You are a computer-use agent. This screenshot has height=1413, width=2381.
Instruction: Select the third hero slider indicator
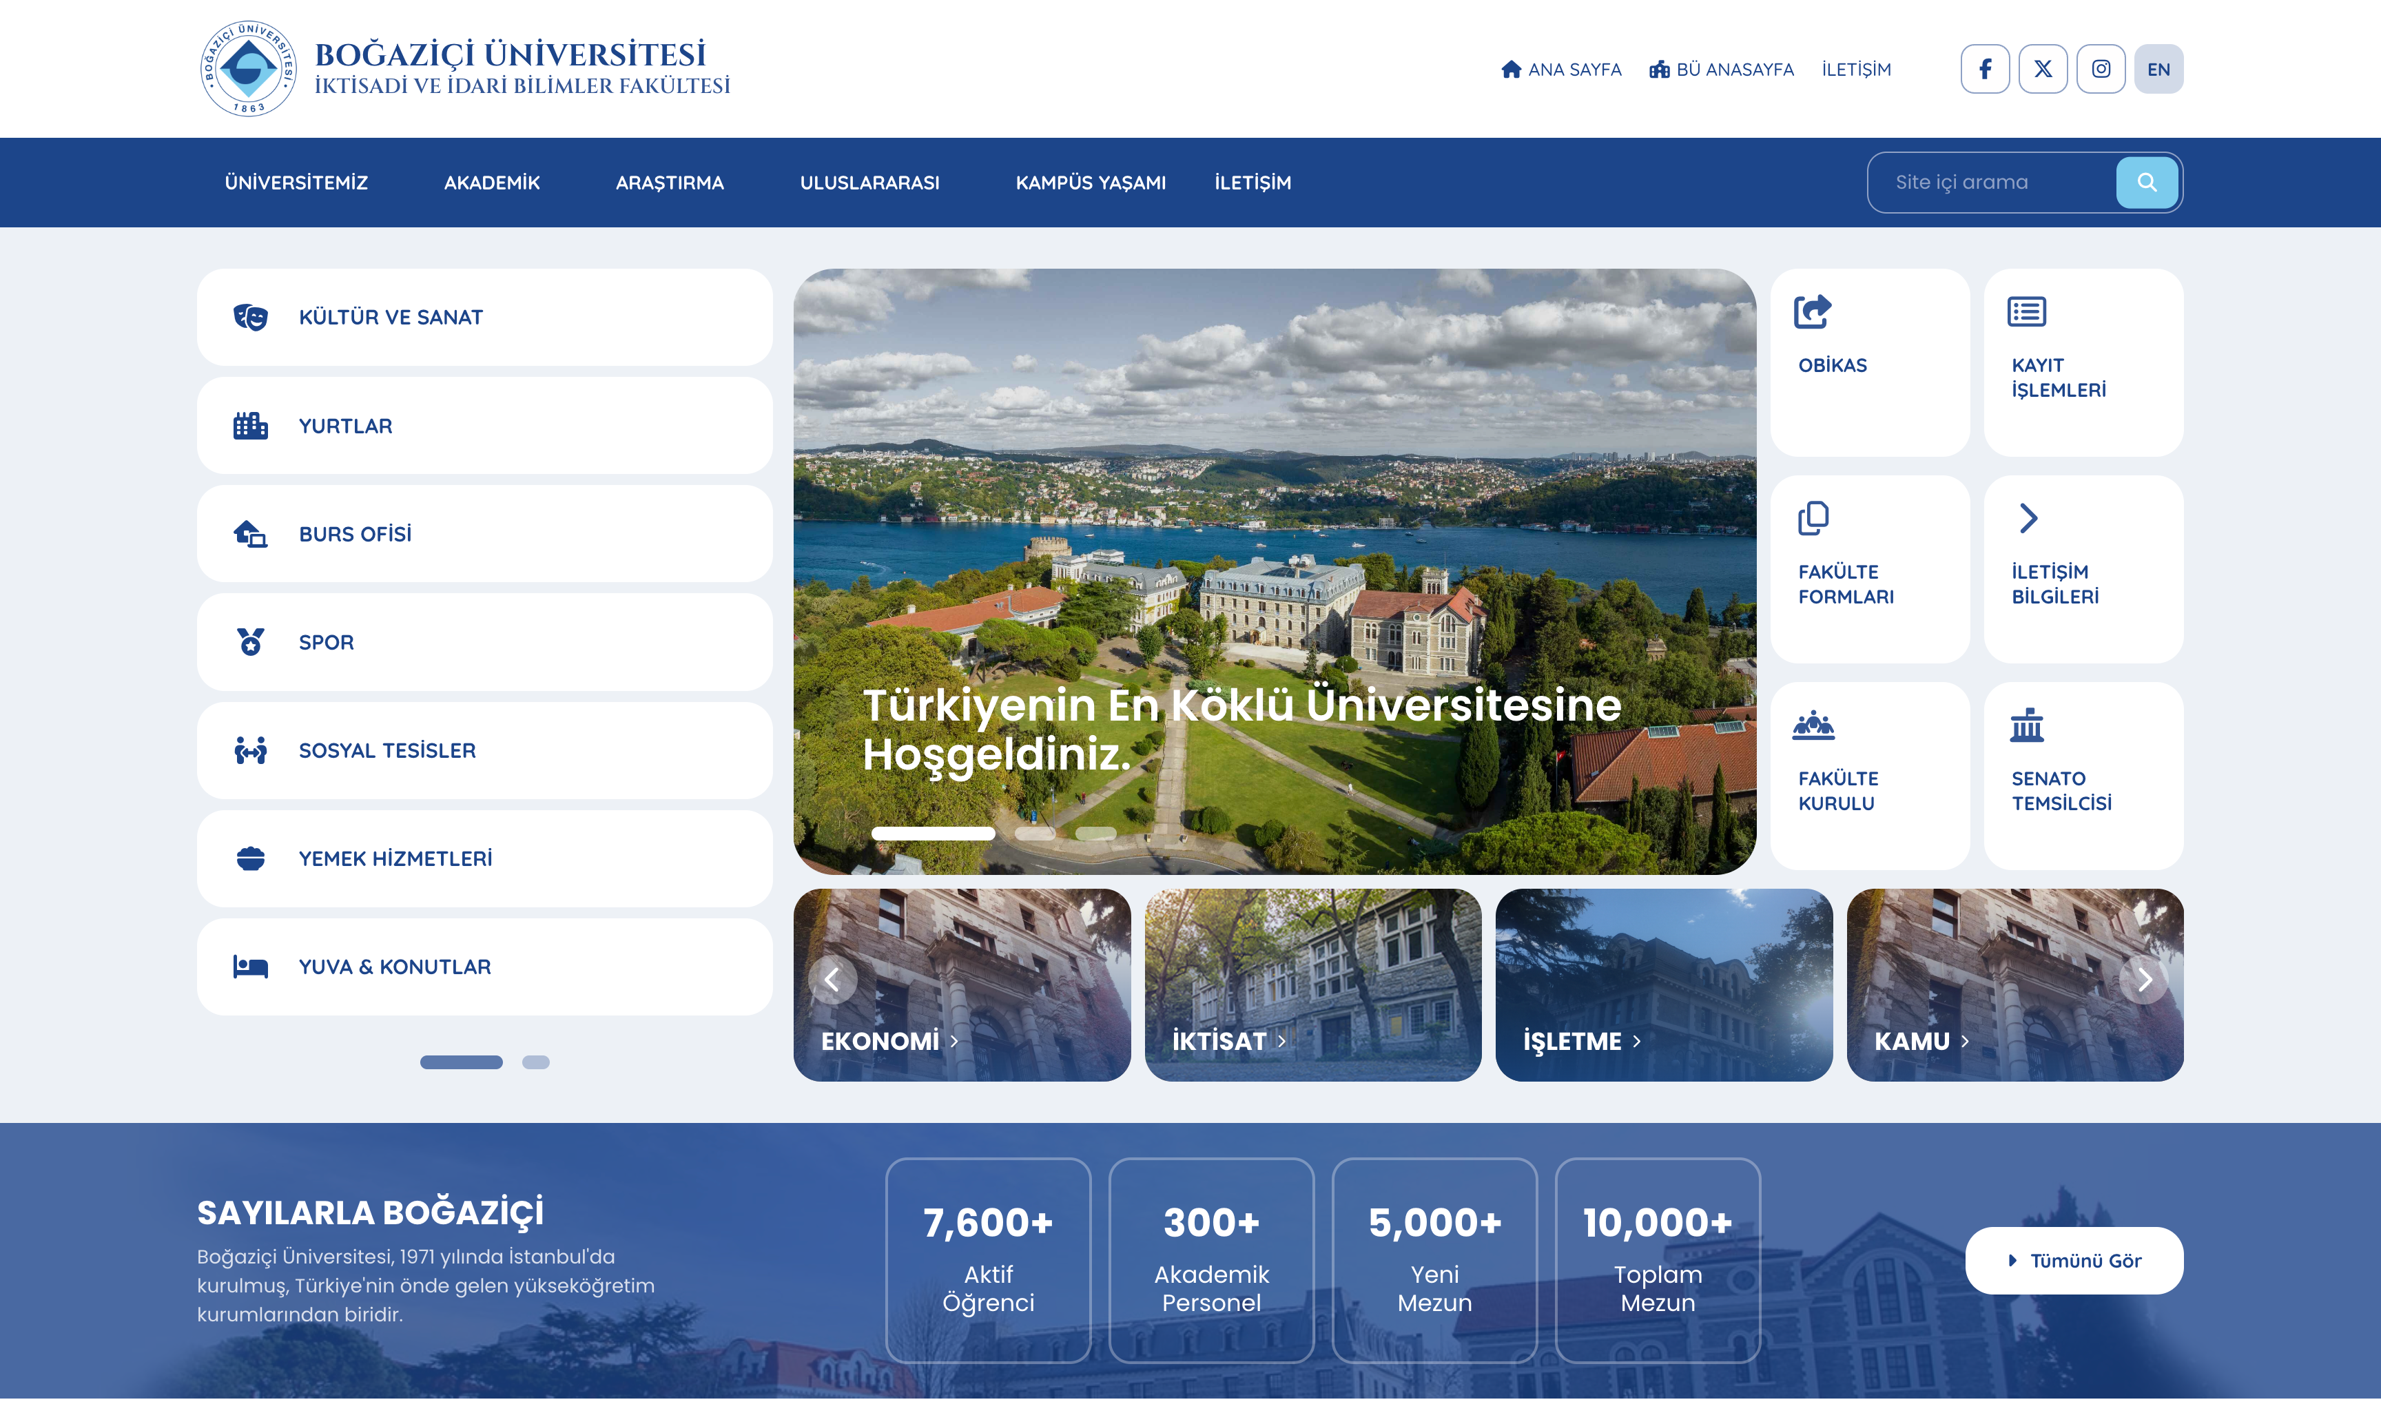pos(1095,833)
